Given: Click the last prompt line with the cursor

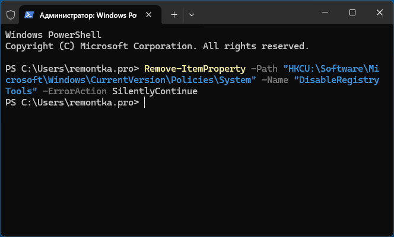Looking at the screenshot, I should pyautogui.click(x=75, y=103).
